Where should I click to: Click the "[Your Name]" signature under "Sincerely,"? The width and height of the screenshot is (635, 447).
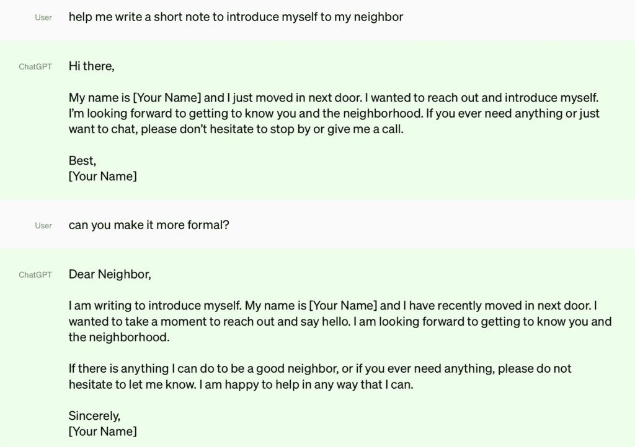[102, 432]
